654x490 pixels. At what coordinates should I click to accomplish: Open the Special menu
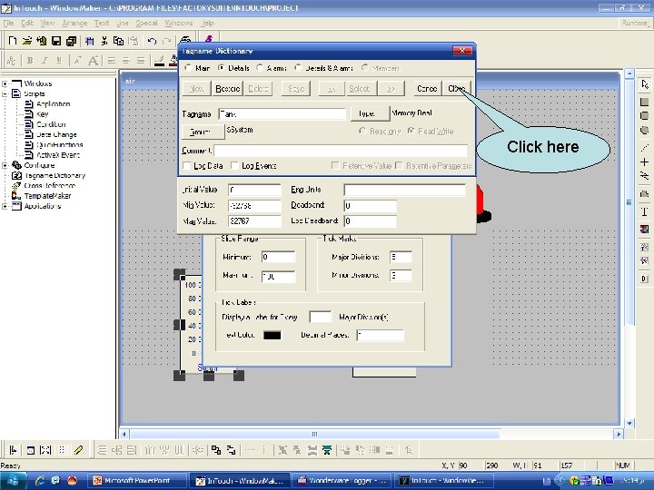tap(146, 23)
